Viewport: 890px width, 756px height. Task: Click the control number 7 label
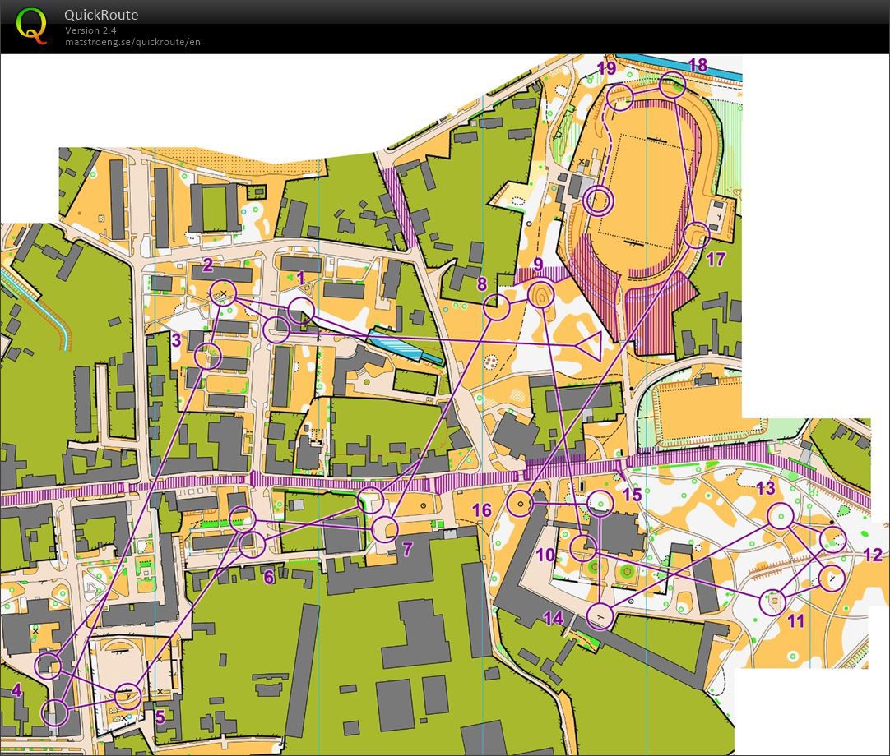[x=407, y=549]
